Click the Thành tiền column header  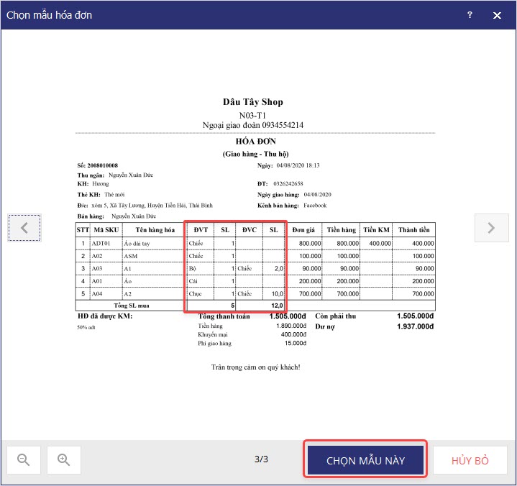(413, 230)
